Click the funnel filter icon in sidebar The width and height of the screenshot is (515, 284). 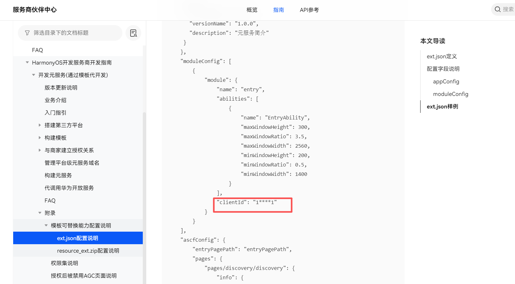27,33
